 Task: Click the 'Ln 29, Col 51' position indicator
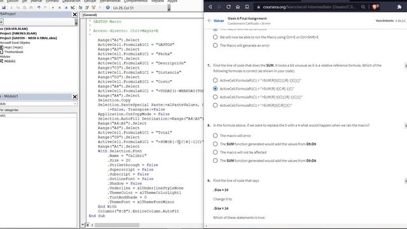tap(123, 8)
